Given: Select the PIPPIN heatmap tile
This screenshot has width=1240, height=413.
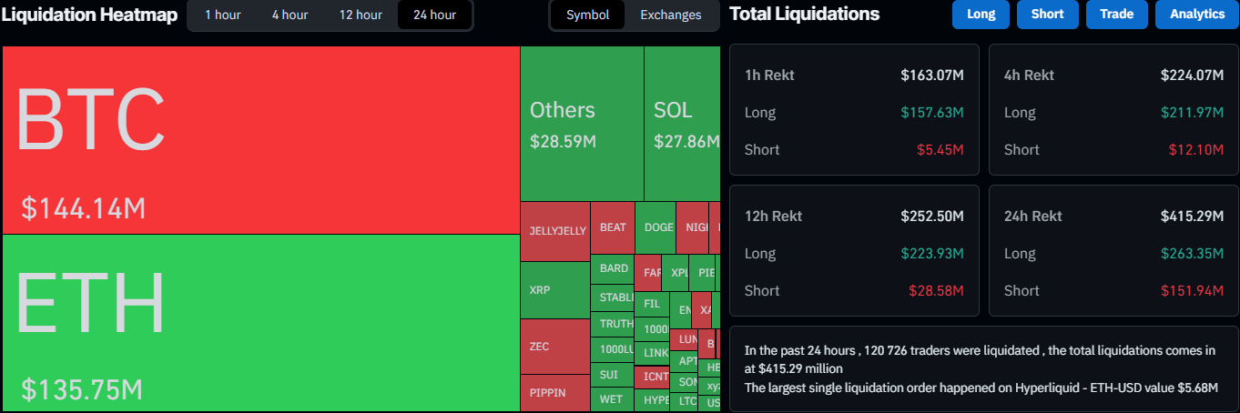Looking at the screenshot, I should point(555,393).
